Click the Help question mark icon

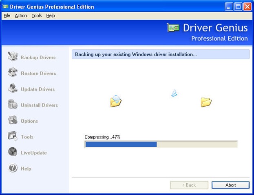click(x=13, y=167)
